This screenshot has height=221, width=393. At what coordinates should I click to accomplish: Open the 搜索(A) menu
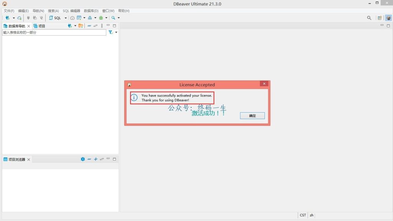[53, 11]
